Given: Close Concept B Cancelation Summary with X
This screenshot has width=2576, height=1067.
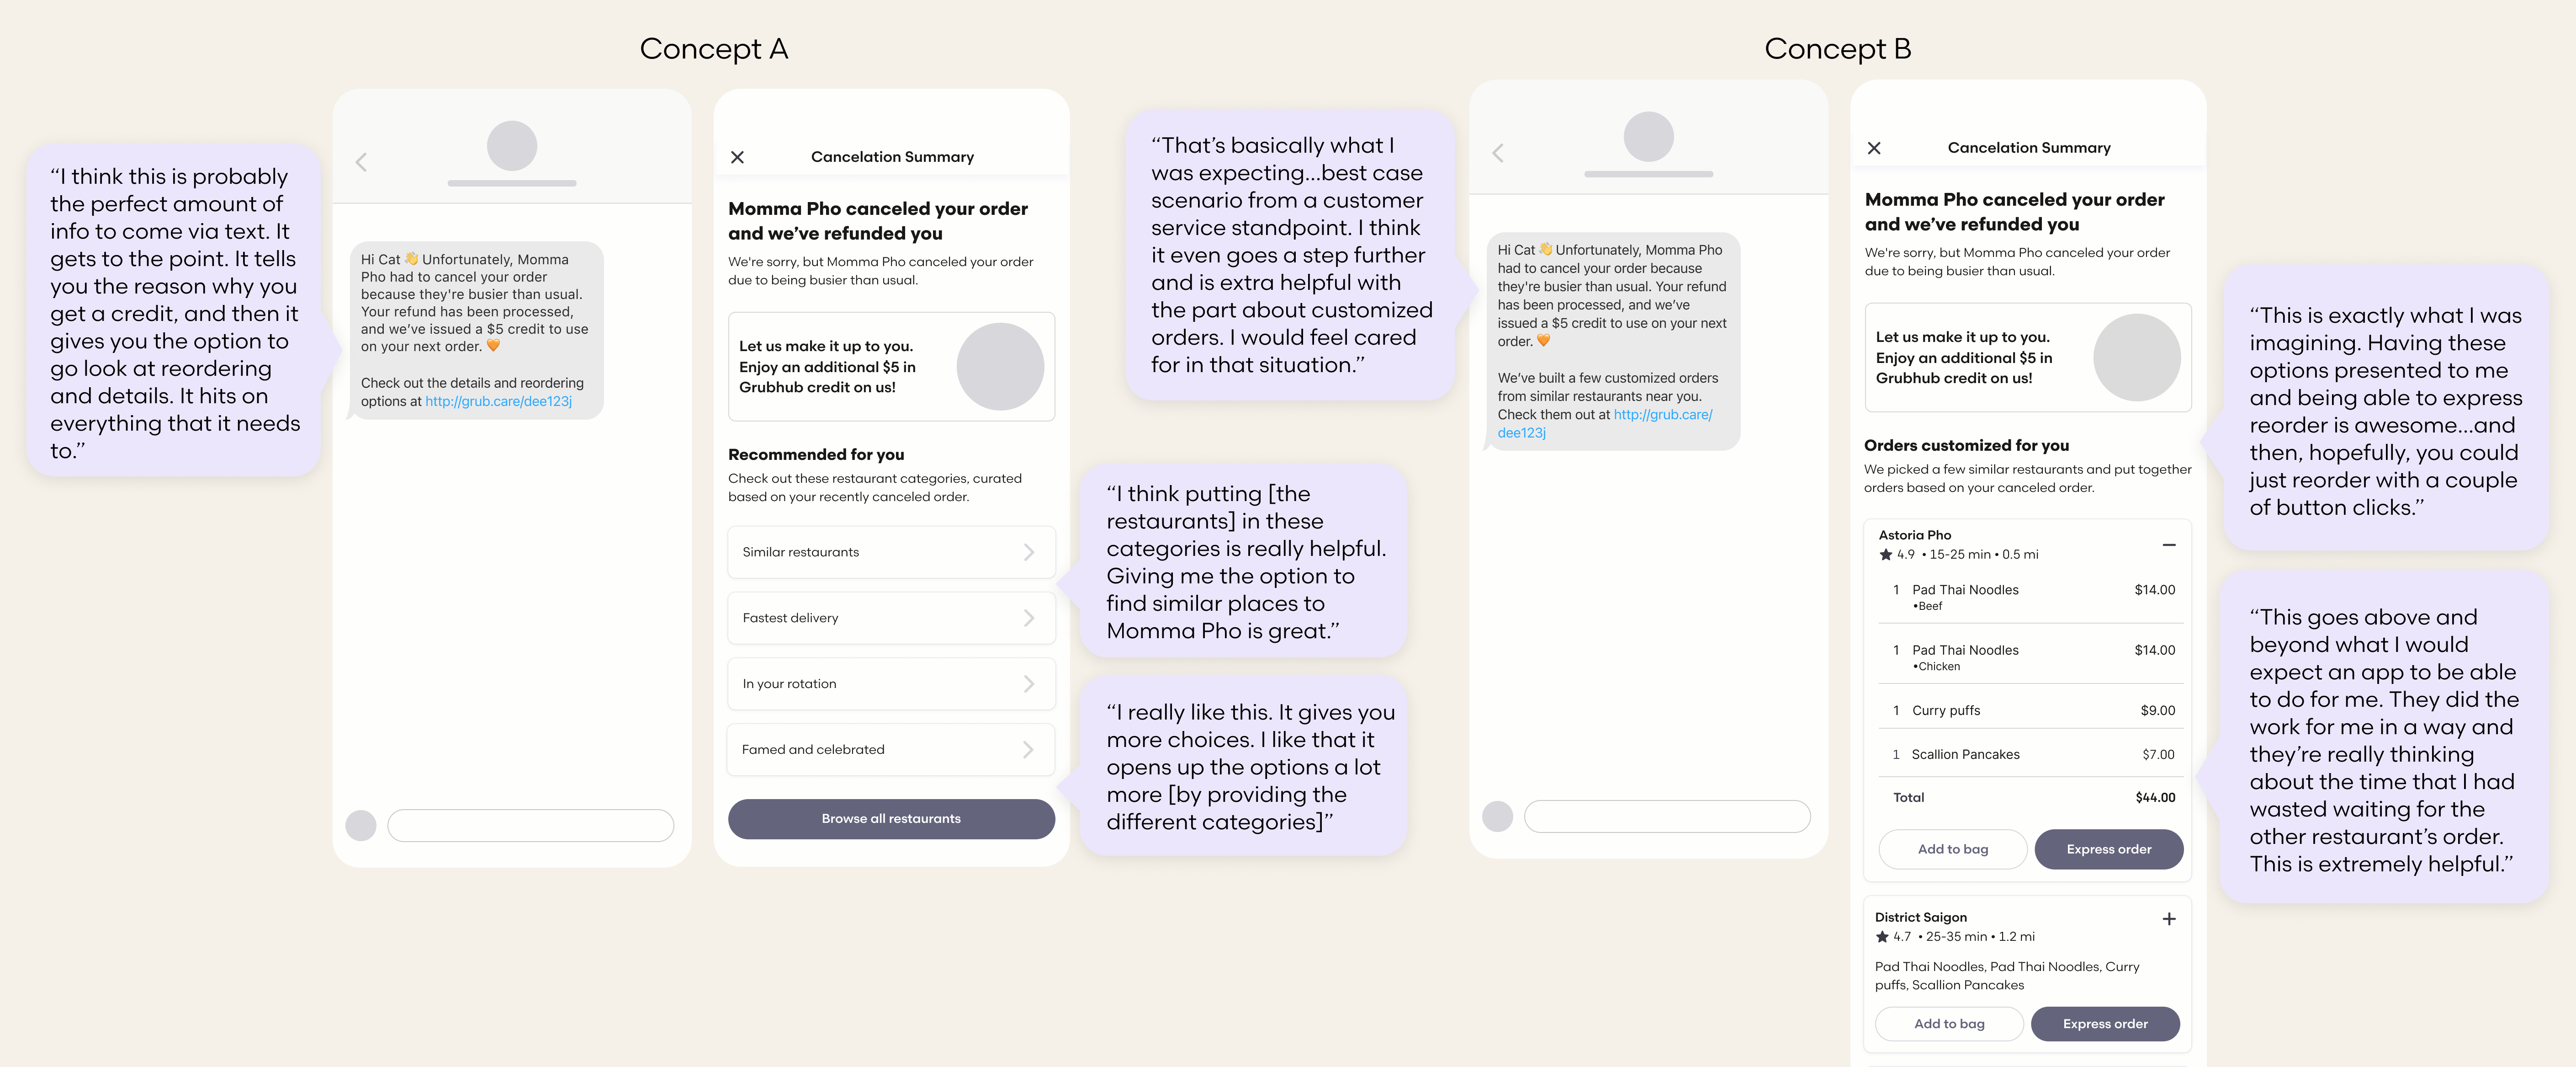Looking at the screenshot, I should [1874, 148].
